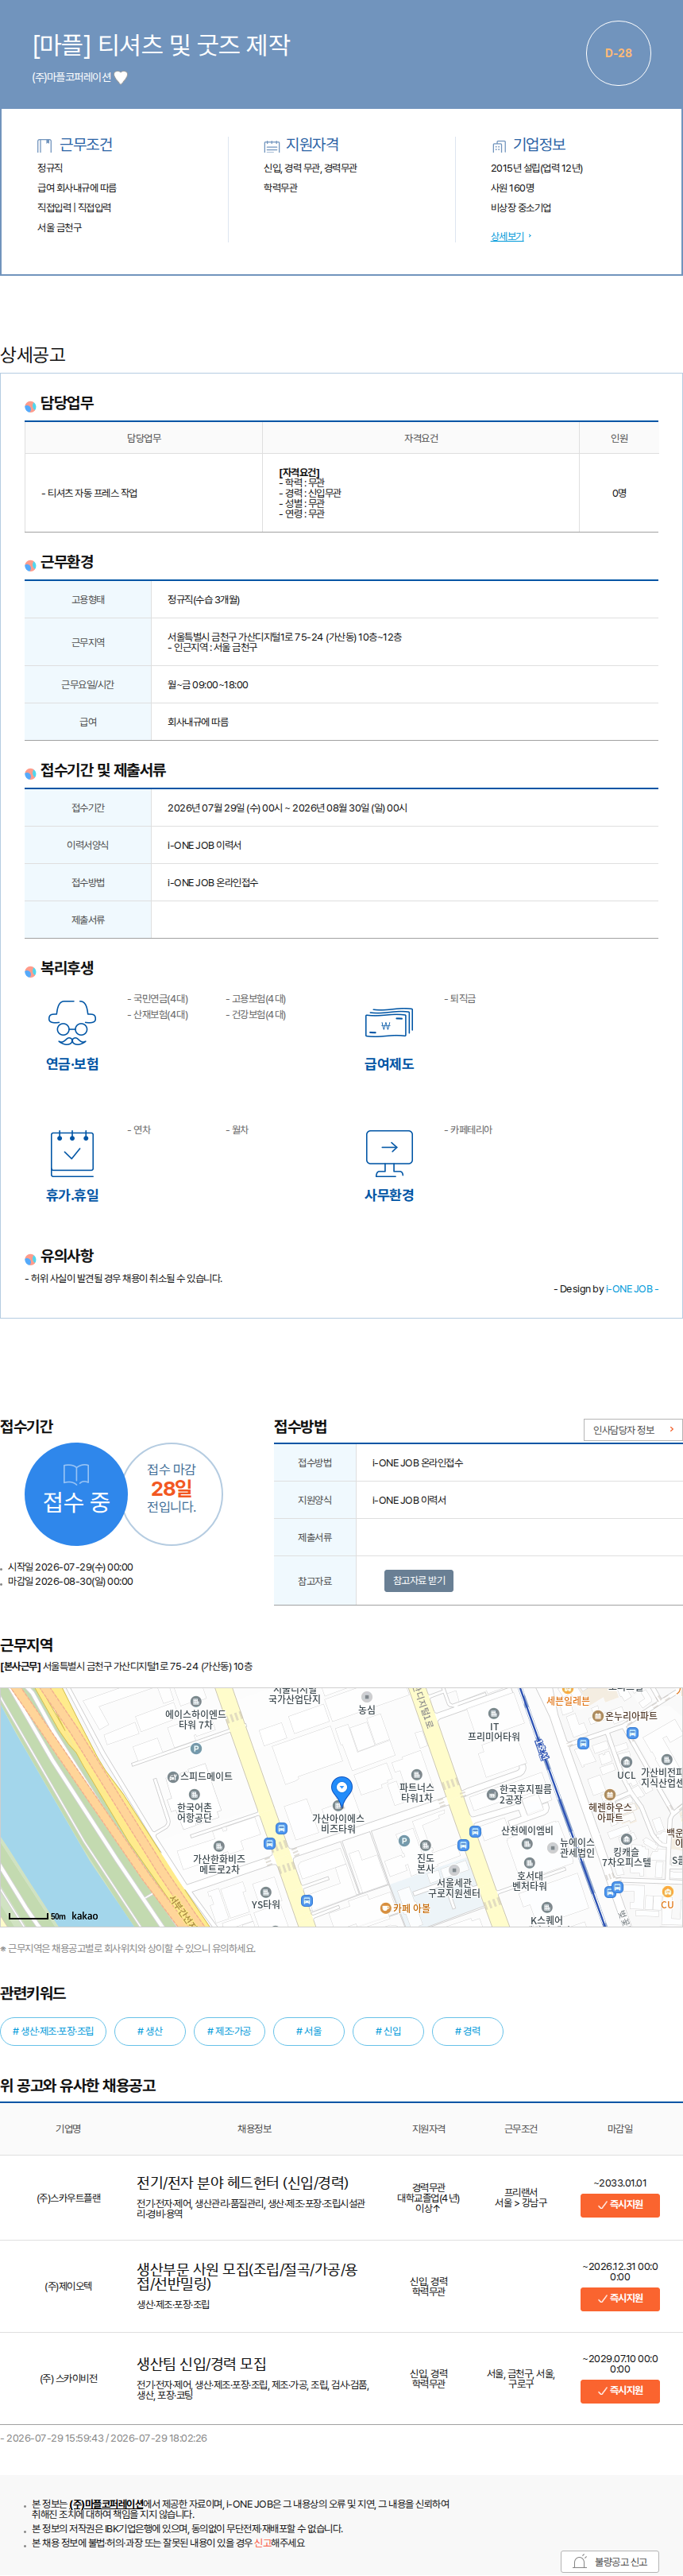The image size is (683, 2576).
Task: Click the 기업정보 building icon
Action: [x=498, y=145]
